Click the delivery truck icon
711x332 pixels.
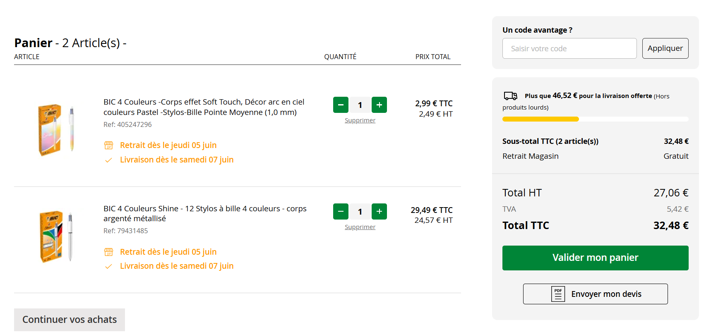pyautogui.click(x=510, y=96)
